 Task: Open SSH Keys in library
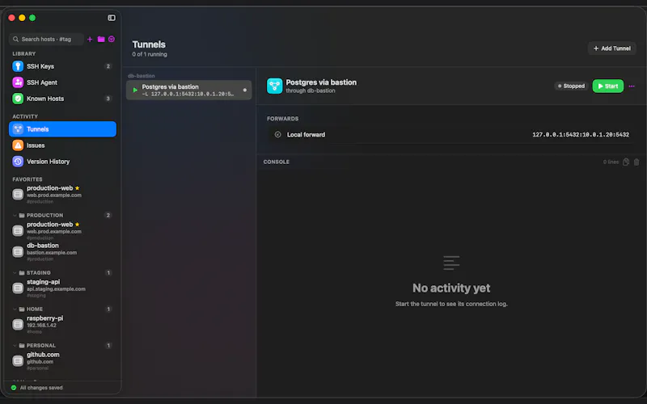tap(62, 66)
